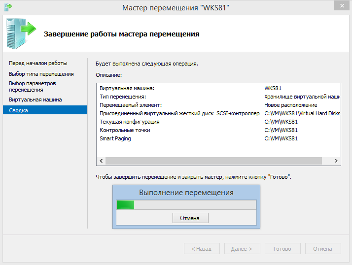Image resolution: width=352 pixels, height=265 pixels.
Task: Go to 'Выбор типа перемещения' step
Action: [41, 74]
